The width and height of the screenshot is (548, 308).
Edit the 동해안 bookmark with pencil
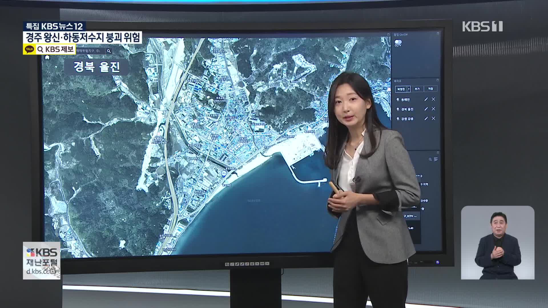(x=426, y=99)
